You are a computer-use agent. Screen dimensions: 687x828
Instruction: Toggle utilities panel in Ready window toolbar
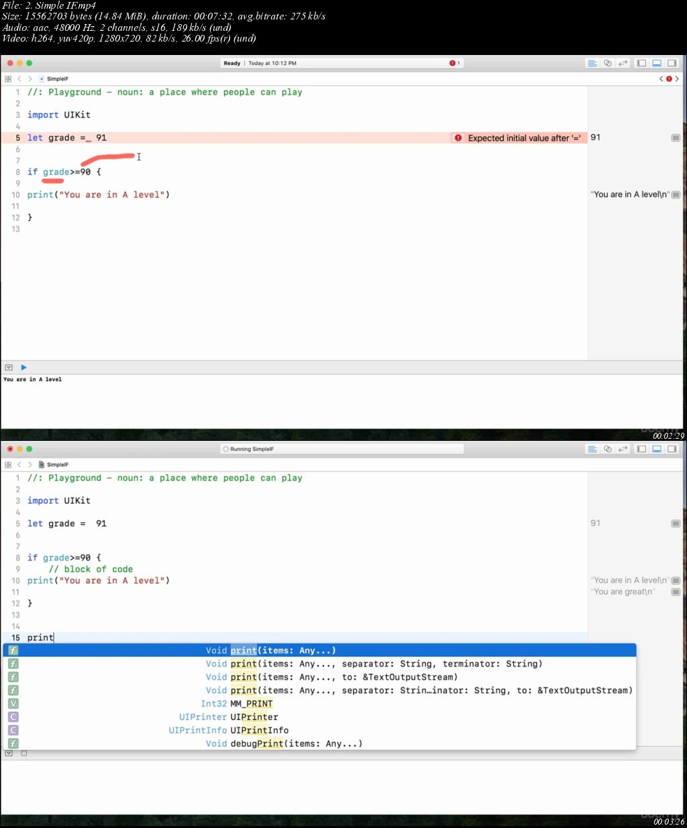tap(672, 63)
